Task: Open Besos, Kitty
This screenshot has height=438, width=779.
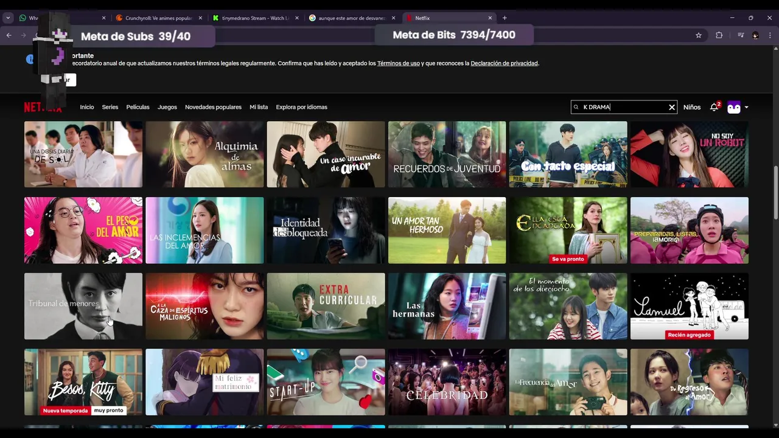Action: tap(83, 382)
